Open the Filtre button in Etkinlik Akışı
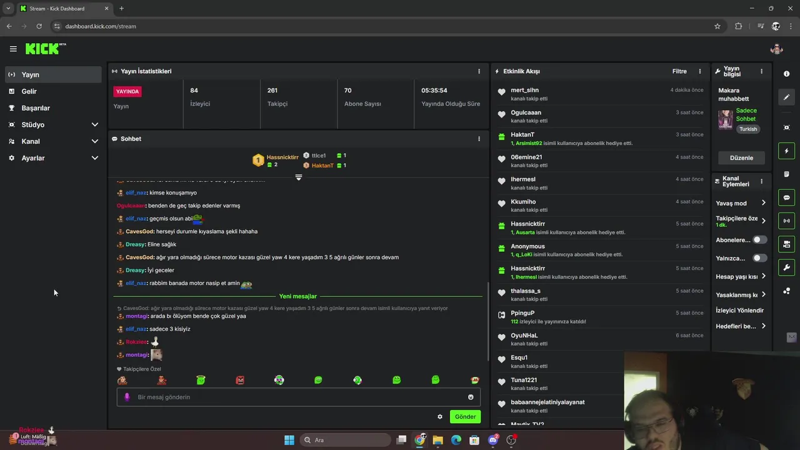The width and height of the screenshot is (800, 450). coord(679,71)
